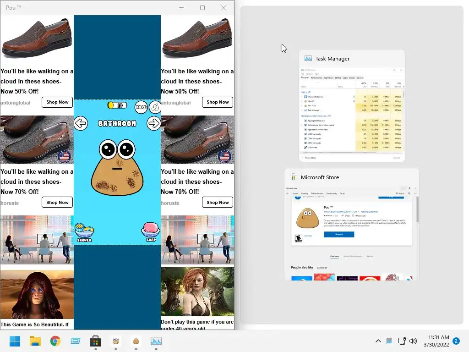This screenshot has height=352, width=469.
Task: Open File Explorer from the taskbar
Action: (x=35, y=341)
